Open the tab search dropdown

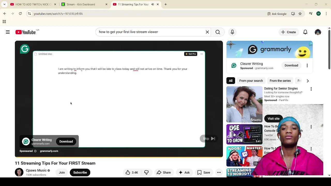(x=4, y=4)
